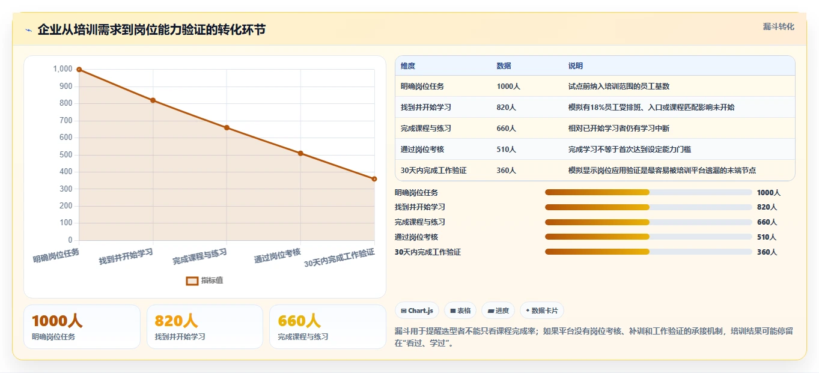Click the 360人 value in the table
The image size is (819, 373).
point(507,171)
